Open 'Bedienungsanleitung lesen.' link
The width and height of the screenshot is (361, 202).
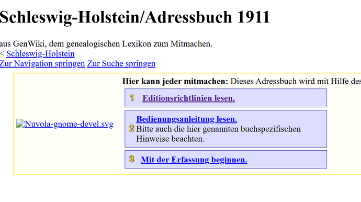(x=186, y=119)
